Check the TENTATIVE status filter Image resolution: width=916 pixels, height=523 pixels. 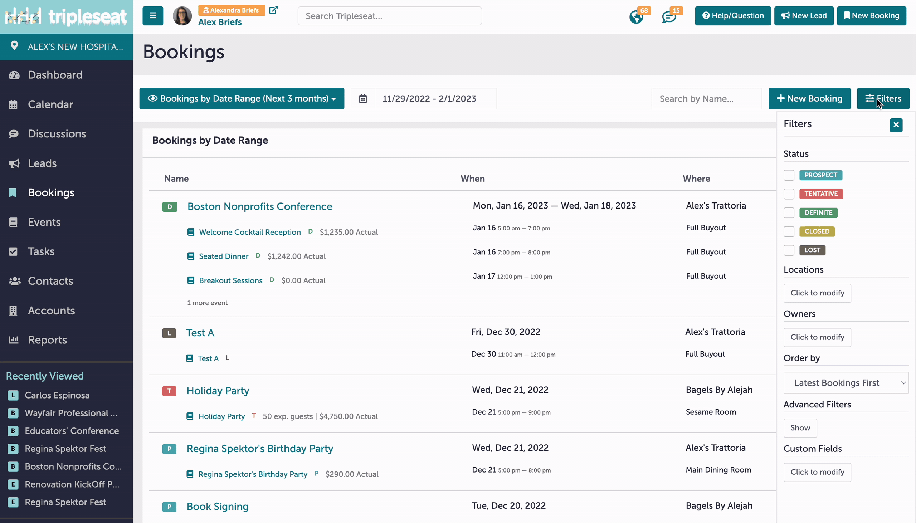[x=789, y=194]
